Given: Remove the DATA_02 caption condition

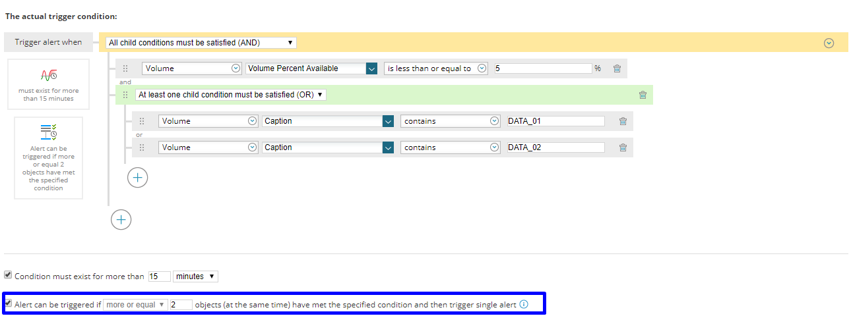Looking at the screenshot, I should 623,147.
